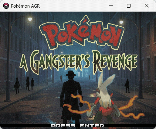
Task: Maximize the Pokémon AGR window
Action: click(x=129, y=6)
